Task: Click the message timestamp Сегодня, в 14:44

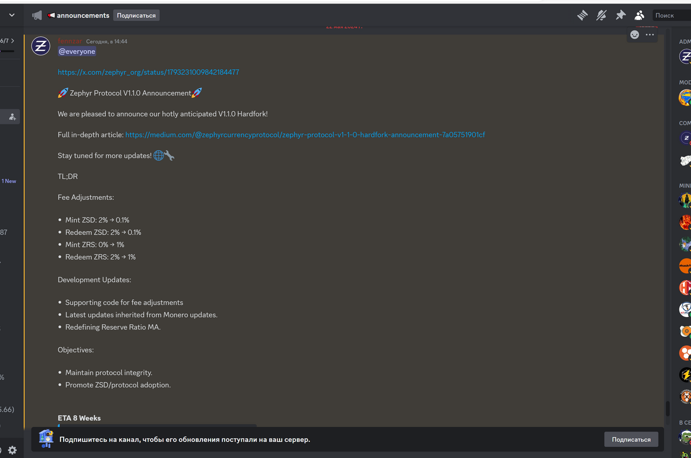Action: [107, 42]
